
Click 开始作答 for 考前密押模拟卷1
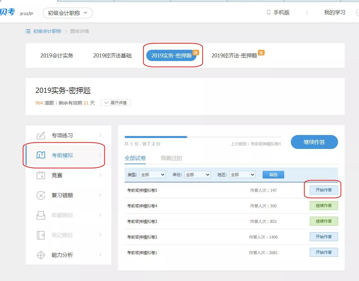pos(324,252)
